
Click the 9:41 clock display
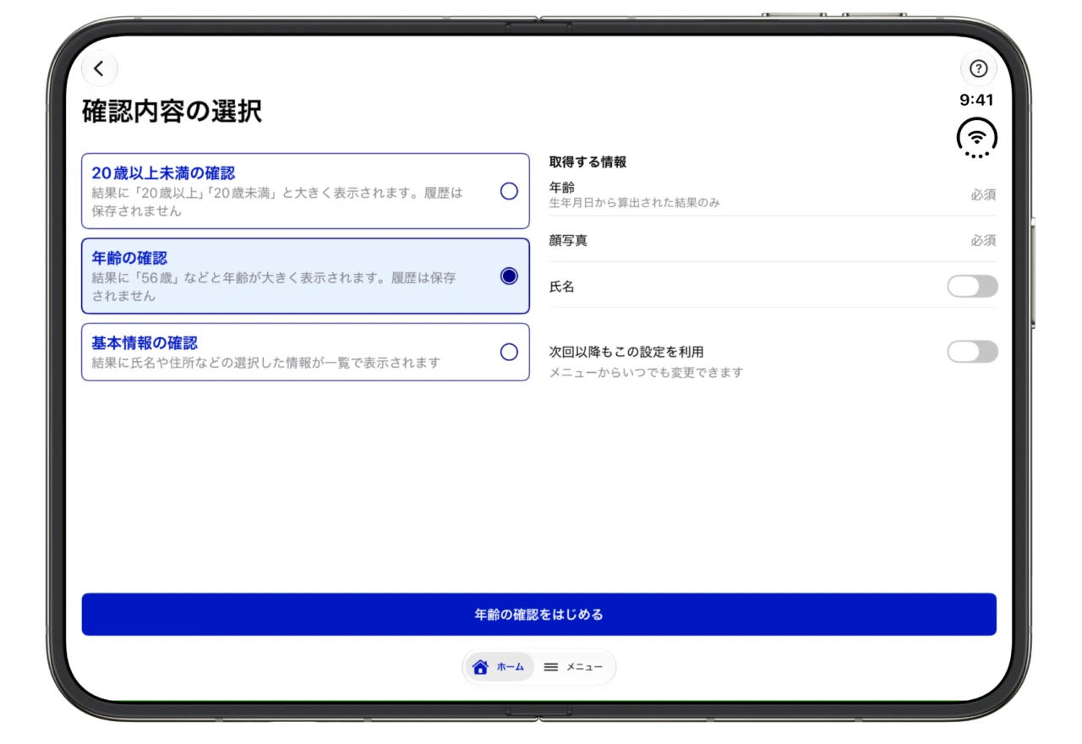[x=976, y=100]
